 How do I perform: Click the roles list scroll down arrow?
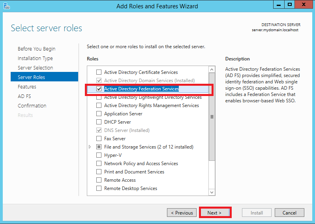212,192
